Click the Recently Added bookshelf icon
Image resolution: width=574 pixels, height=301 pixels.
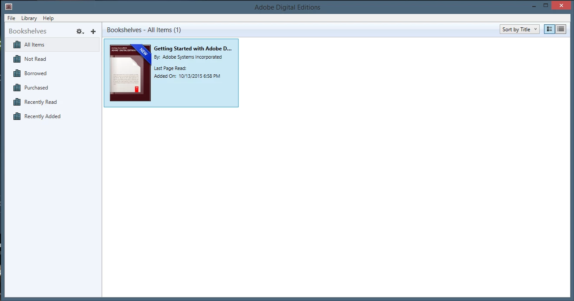coord(17,116)
